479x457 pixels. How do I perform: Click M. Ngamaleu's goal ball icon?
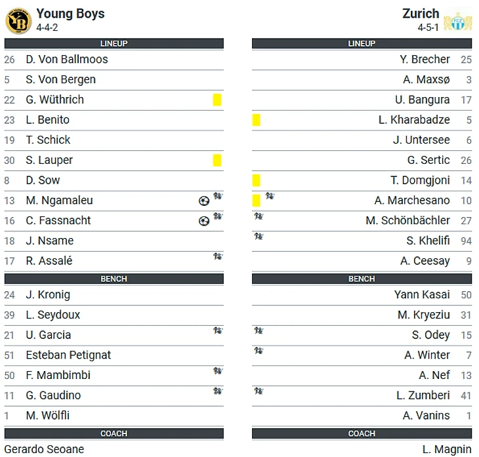coord(203,201)
